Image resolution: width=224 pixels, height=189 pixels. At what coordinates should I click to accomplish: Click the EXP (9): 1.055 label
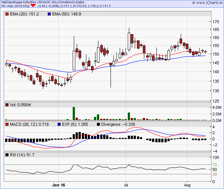[75, 124]
